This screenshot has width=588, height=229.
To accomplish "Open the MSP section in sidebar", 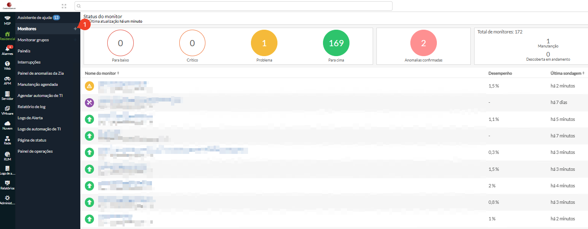I will (x=7, y=19).
